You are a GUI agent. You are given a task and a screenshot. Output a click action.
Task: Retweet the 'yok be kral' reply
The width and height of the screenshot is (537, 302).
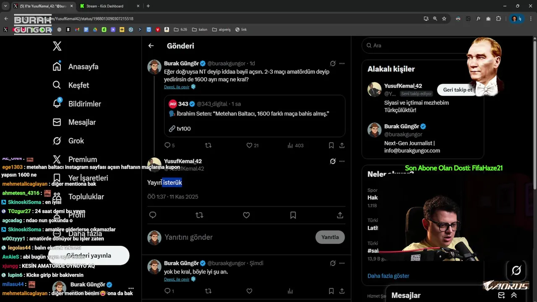click(208, 291)
